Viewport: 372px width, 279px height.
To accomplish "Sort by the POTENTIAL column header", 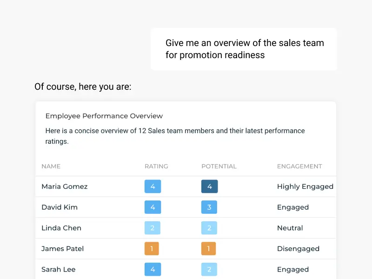I will click(x=219, y=166).
